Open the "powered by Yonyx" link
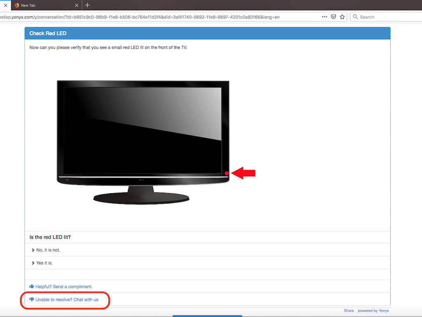 (x=373, y=310)
